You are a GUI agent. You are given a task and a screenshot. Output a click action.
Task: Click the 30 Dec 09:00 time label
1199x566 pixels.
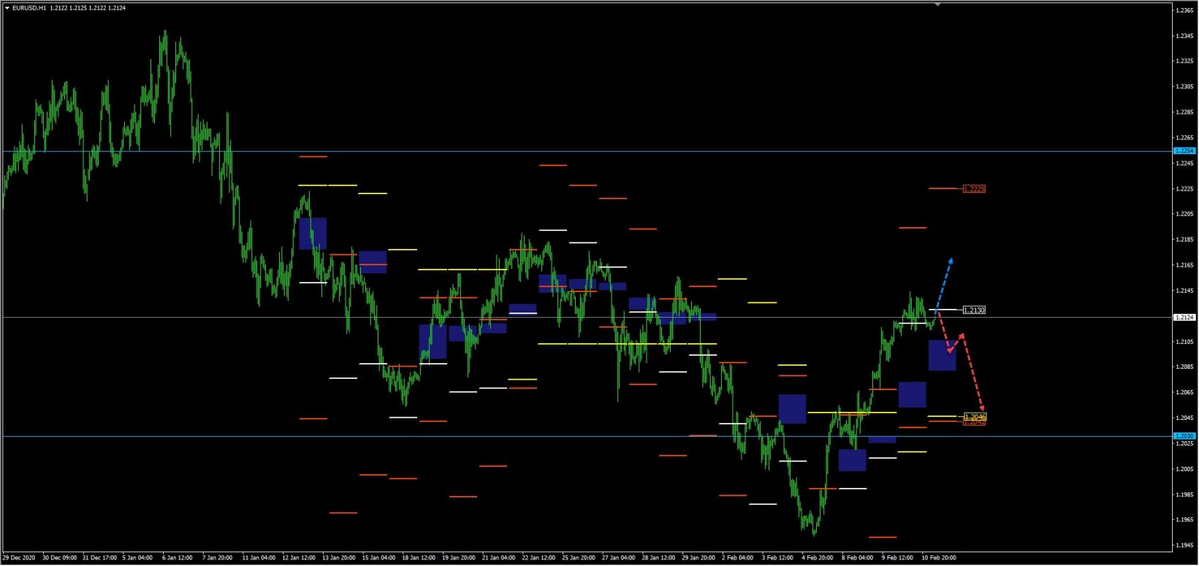[x=61, y=558]
